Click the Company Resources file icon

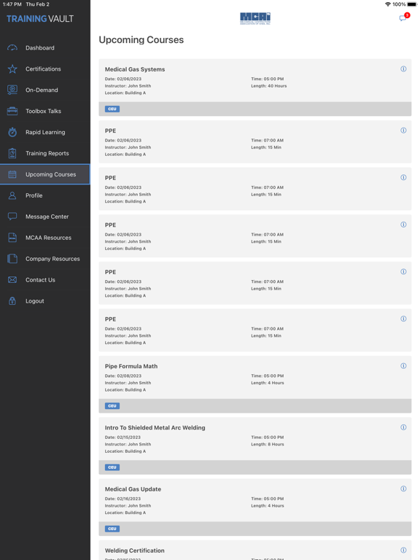coord(12,259)
